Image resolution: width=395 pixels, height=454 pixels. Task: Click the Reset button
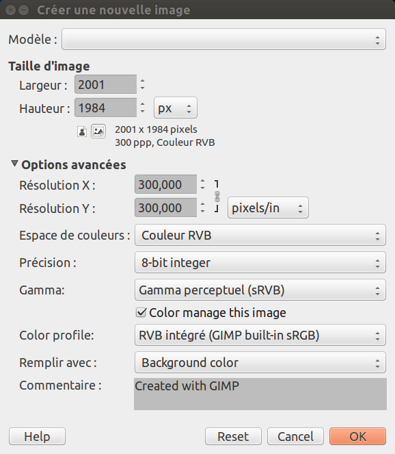(x=233, y=436)
